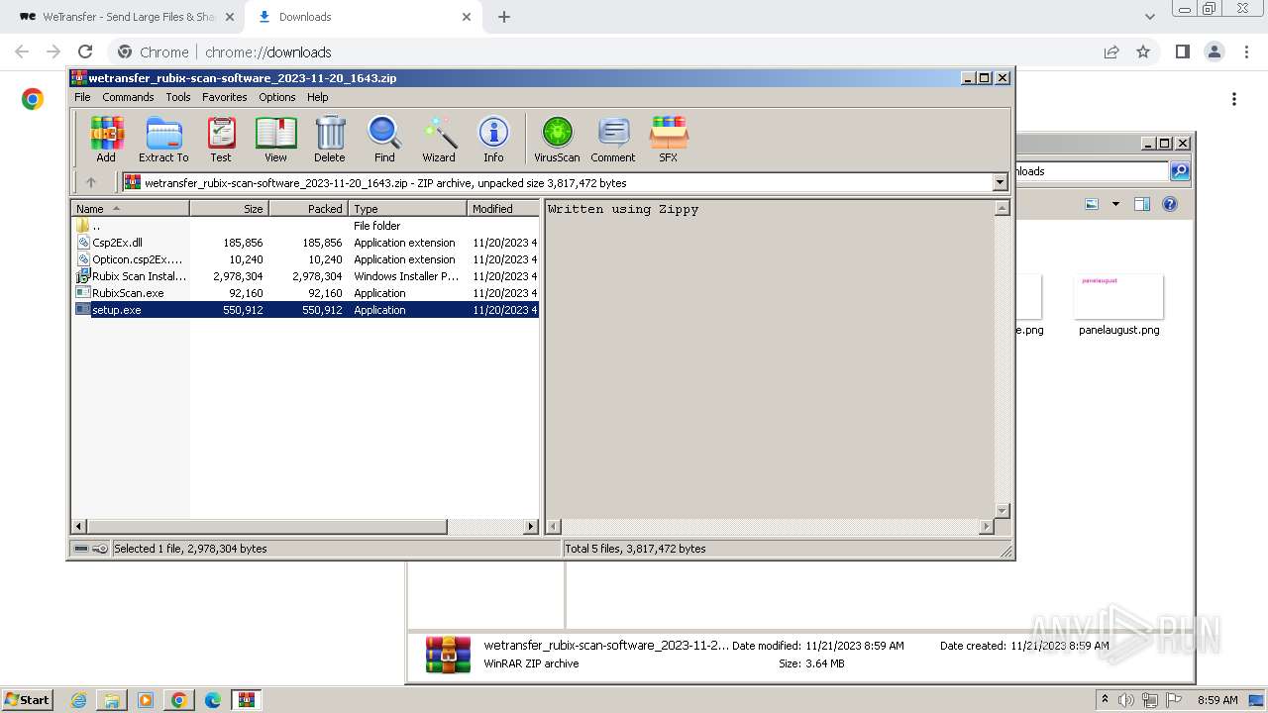The height and width of the screenshot is (713, 1268).
Task: Open the Windows Start menu
Action: point(28,699)
